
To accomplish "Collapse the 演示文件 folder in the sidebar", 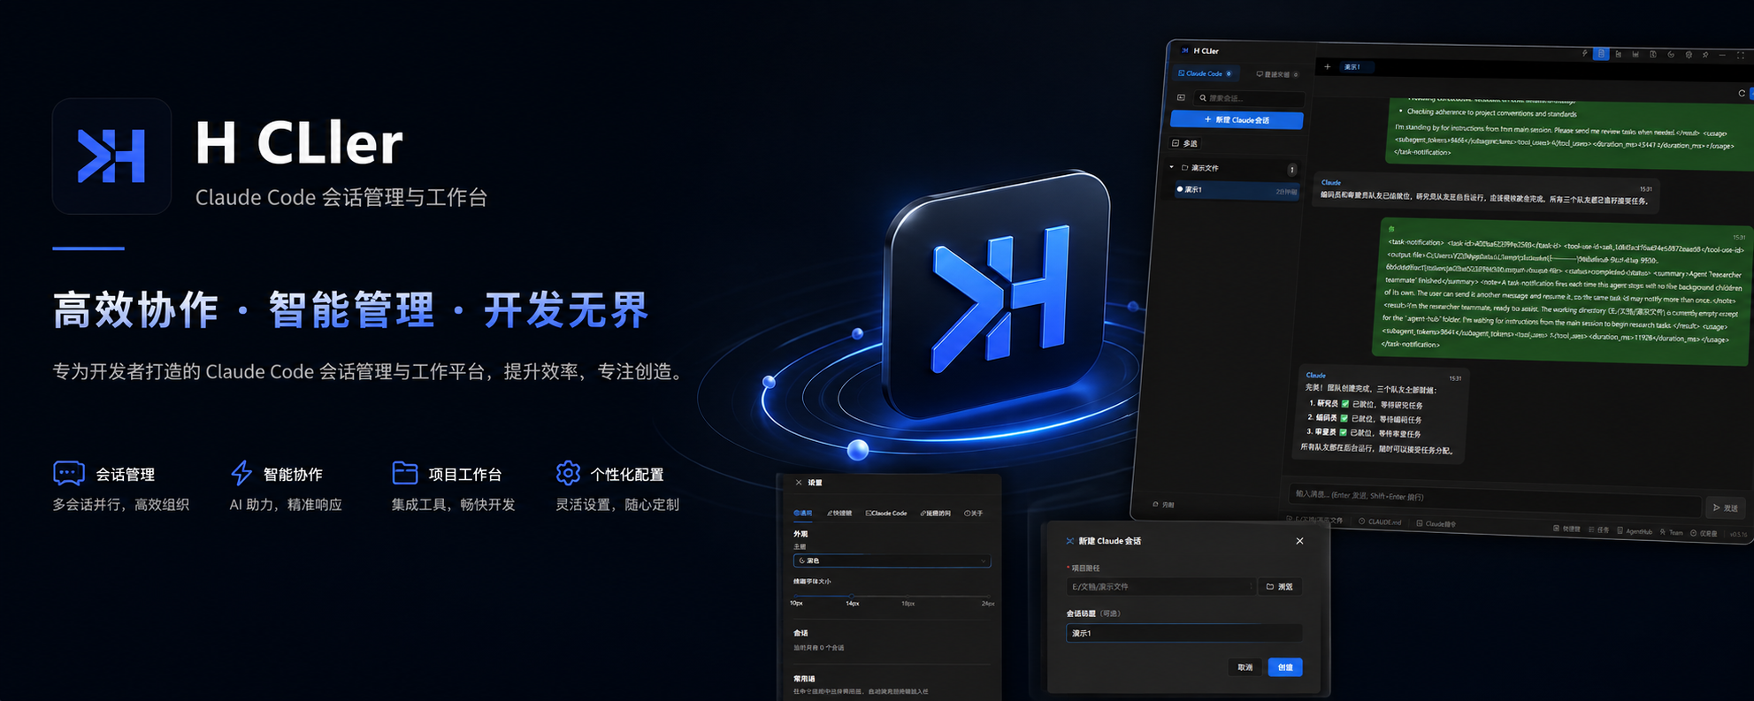I will click(x=1172, y=167).
